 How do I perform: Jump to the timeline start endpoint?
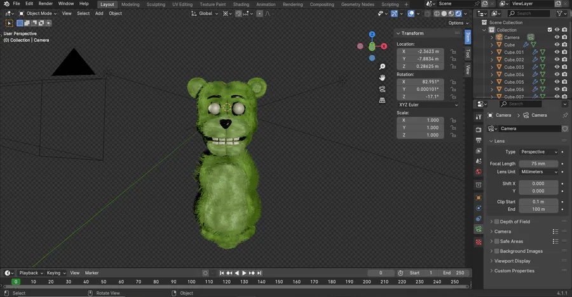click(222, 273)
